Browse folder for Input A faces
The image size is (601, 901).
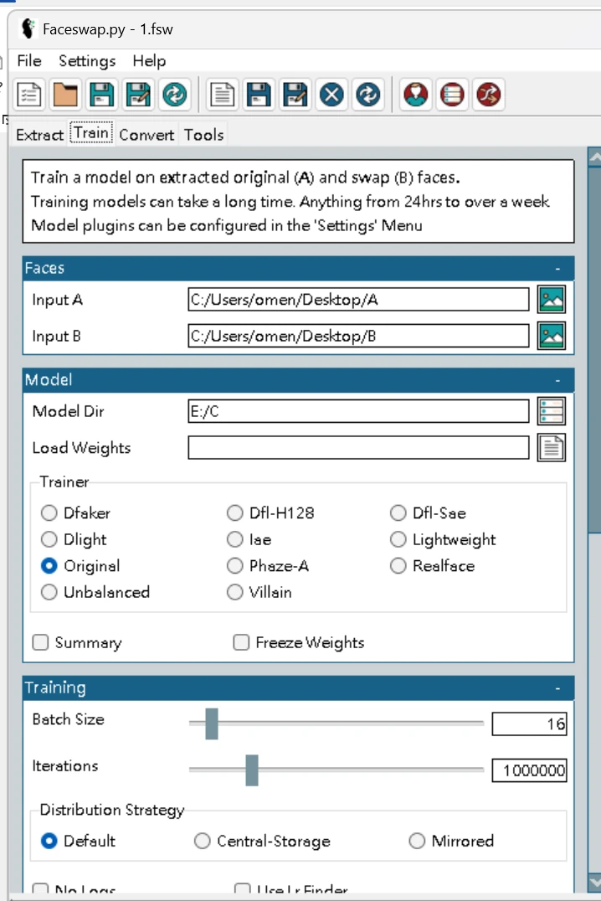[x=551, y=300]
